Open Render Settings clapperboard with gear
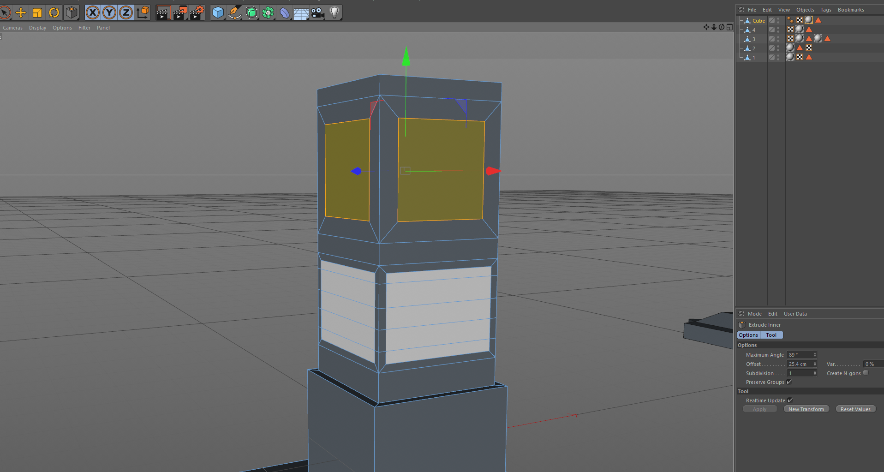 [197, 12]
